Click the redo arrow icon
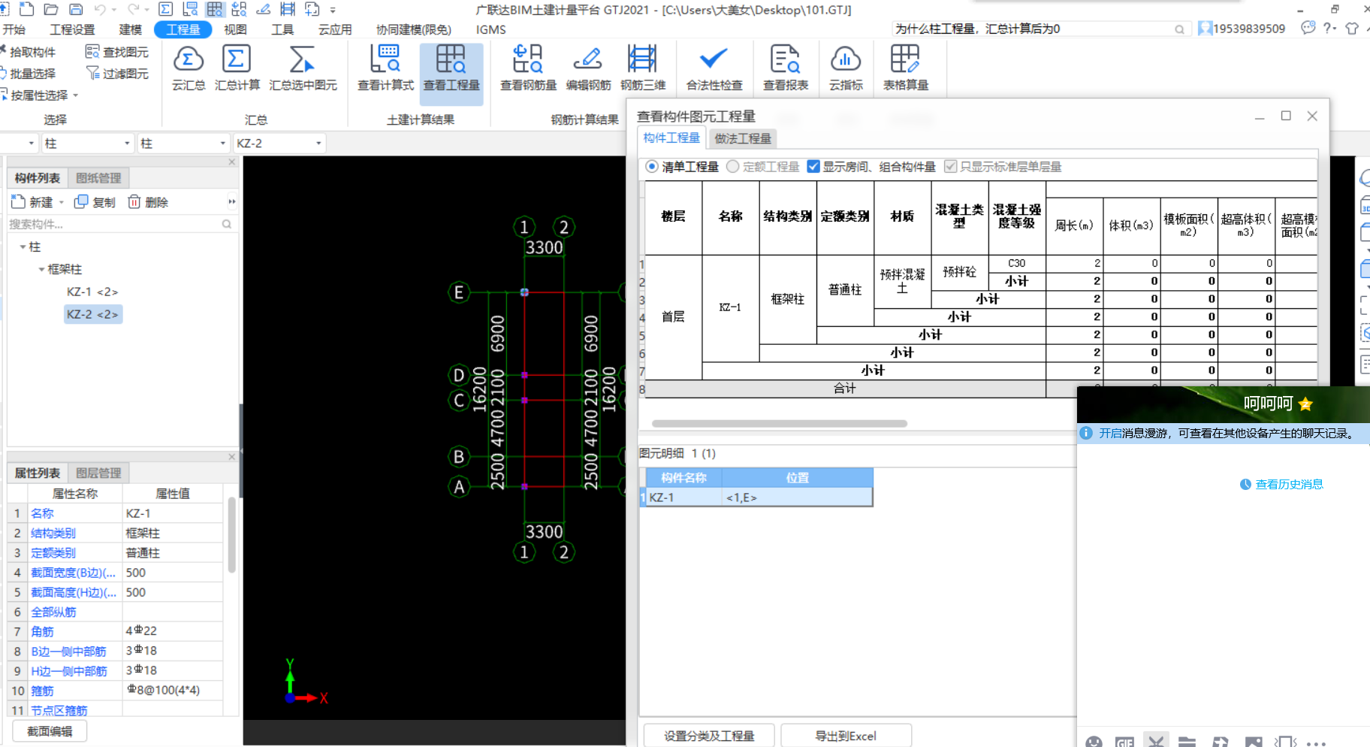This screenshot has height=747, width=1370. [x=134, y=10]
